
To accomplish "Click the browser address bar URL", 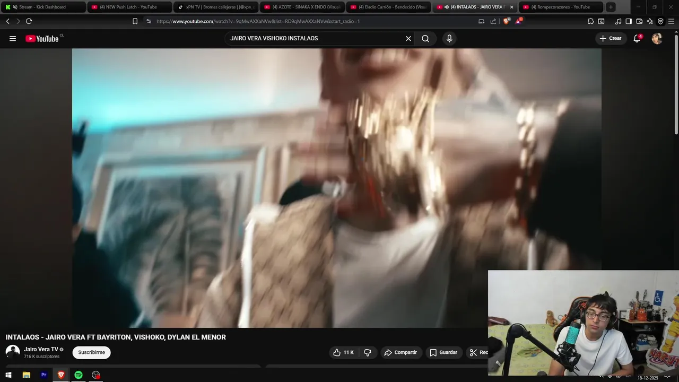I will tap(258, 21).
